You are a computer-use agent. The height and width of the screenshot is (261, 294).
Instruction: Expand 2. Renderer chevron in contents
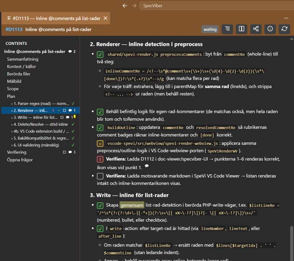point(12,111)
